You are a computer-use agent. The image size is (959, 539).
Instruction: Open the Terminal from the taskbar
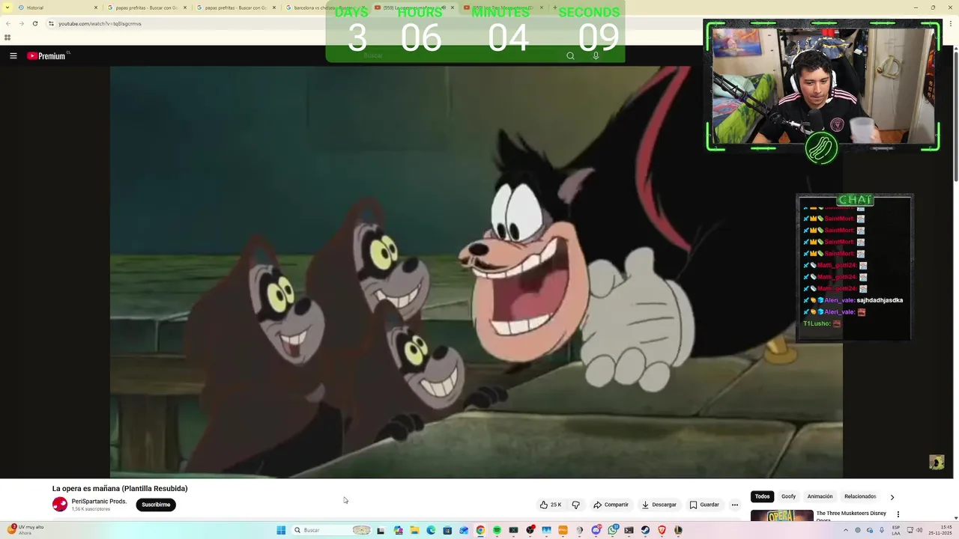pos(629,530)
